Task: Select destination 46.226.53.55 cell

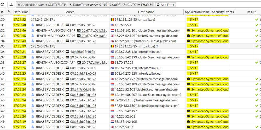Action: [143, 41]
